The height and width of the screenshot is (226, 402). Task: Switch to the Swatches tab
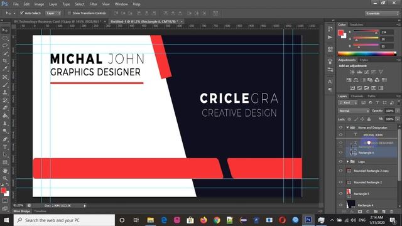tap(356, 24)
